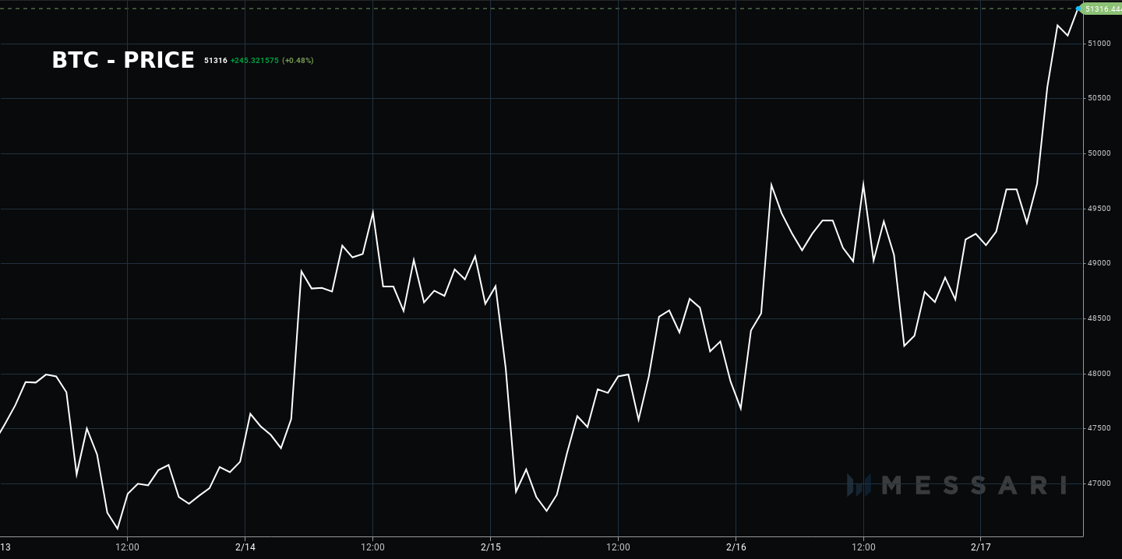
Task: Click the 50500 y-axis label
Action: (x=1099, y=98)
